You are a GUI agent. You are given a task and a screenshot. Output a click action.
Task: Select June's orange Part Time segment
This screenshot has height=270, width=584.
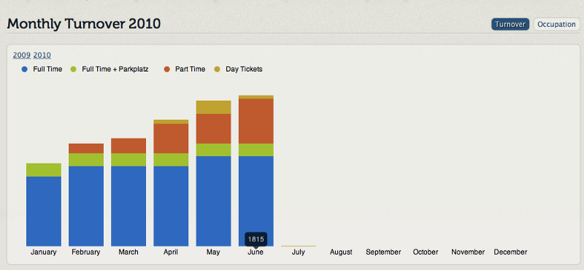point(256,121)
